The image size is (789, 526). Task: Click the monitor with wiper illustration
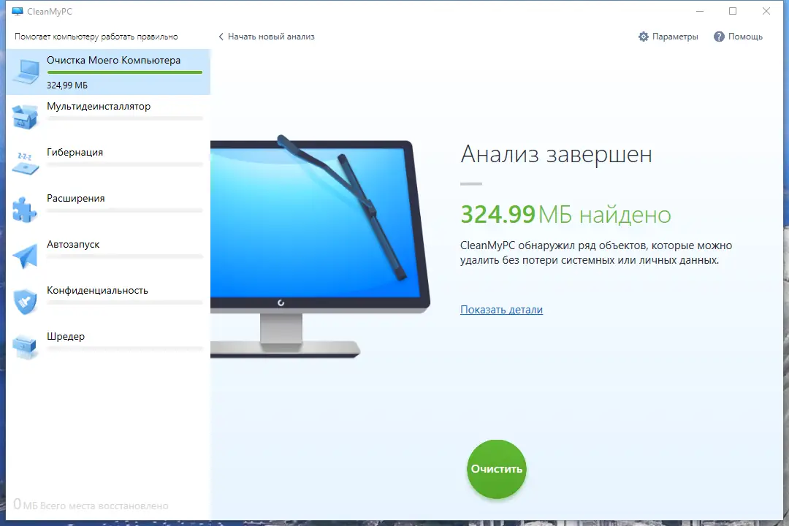[320, 247]
